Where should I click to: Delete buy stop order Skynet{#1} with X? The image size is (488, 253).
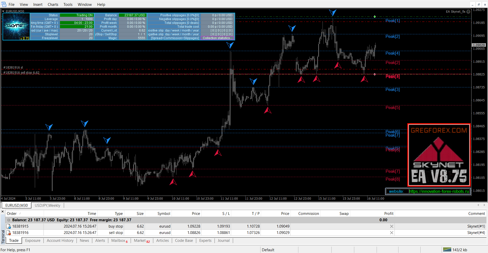click(x=391, y=226)
